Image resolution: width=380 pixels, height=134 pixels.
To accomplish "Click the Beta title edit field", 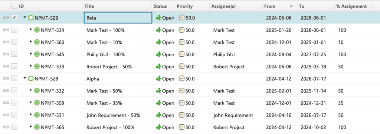I will [x=118, y=18].
